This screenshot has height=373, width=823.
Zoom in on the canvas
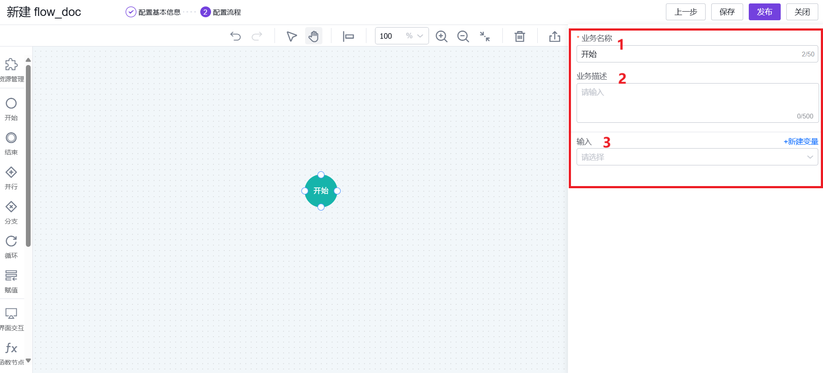(x=441, y=36)
